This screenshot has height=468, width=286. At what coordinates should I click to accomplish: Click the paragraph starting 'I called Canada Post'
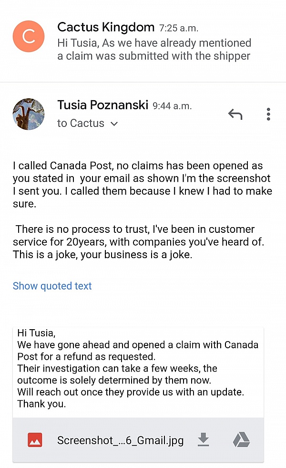142,185
